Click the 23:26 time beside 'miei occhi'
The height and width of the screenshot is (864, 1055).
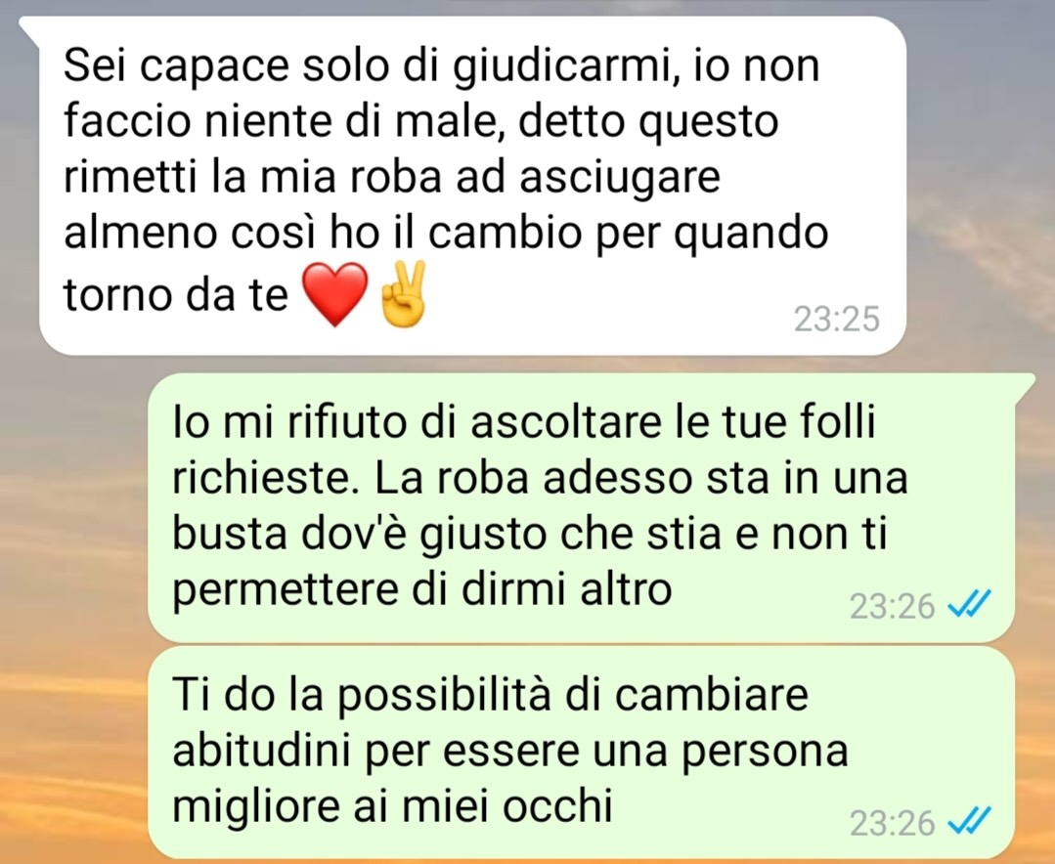(892, 824)
